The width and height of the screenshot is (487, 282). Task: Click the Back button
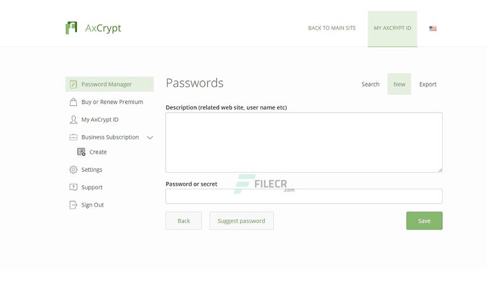point(183,221)
